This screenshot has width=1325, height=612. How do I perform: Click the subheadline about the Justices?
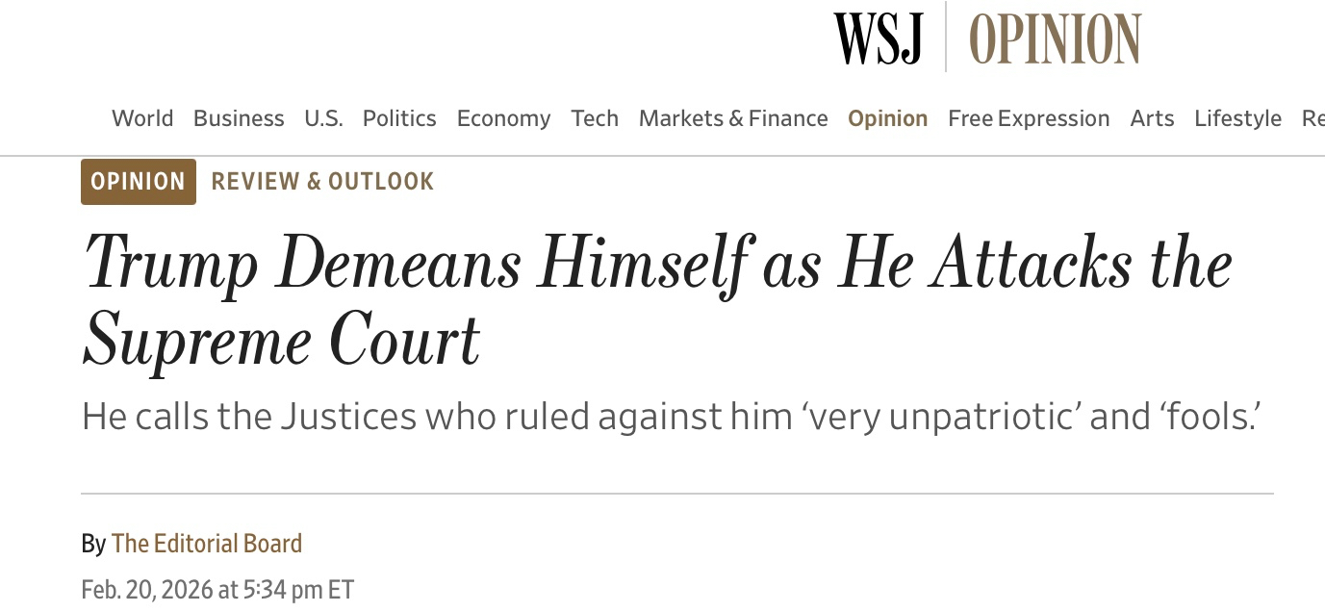point(671,417)
